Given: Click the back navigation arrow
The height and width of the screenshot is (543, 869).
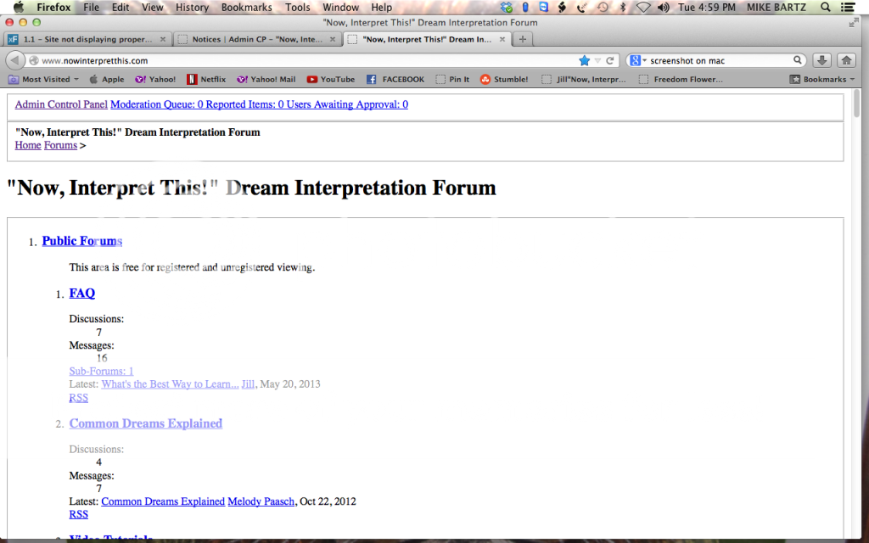Looking at the screenshot, I should (17, 59).
